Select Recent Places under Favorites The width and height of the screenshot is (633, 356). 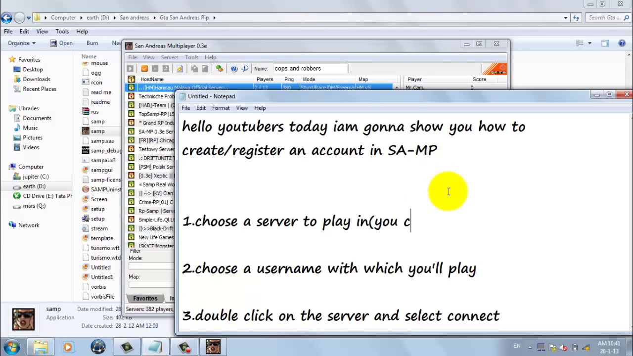click(x=40, y=89)
